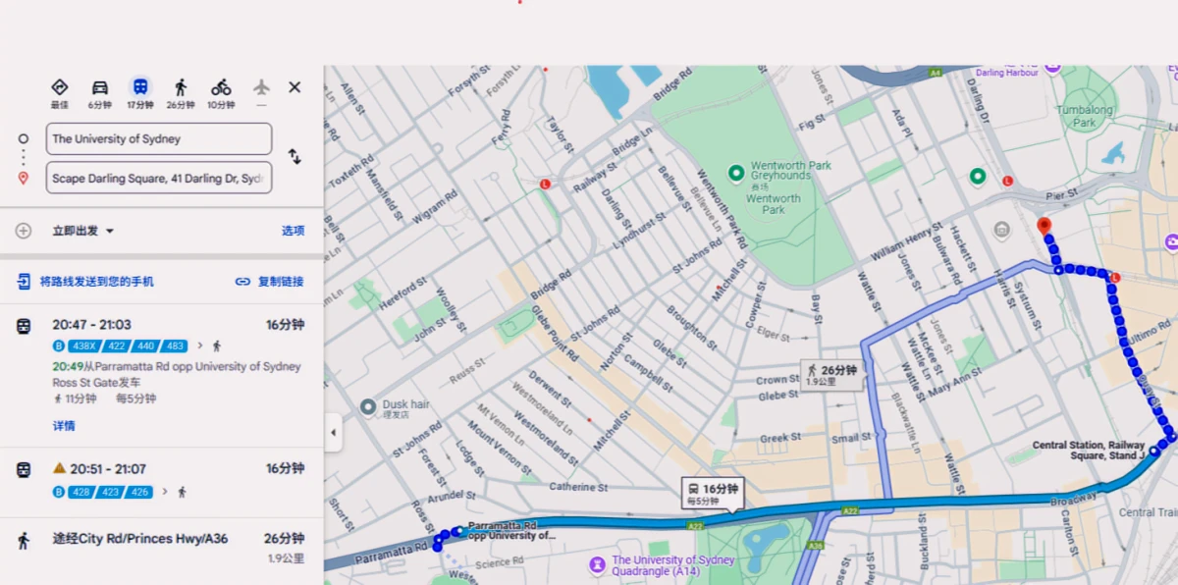The width and height of the screenshot is (1178, 585).
Task: Open route options via 选项
Action: (x=293, y=231)
